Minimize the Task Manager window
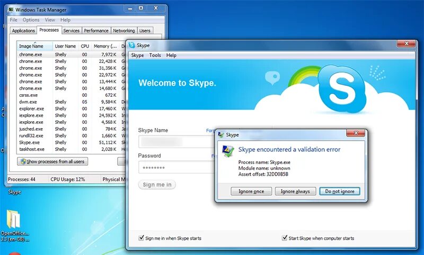Viewport: 424px width, 255px height. click(130, 8)
